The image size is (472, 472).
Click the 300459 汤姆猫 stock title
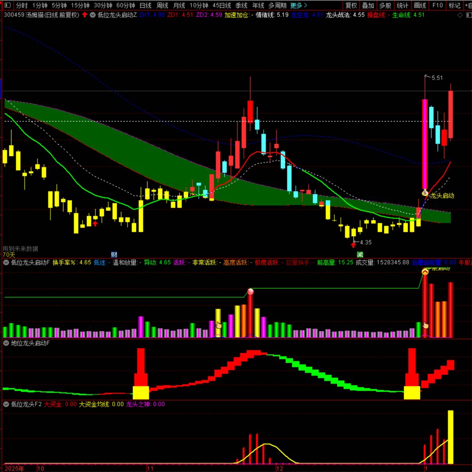(42, 15)
